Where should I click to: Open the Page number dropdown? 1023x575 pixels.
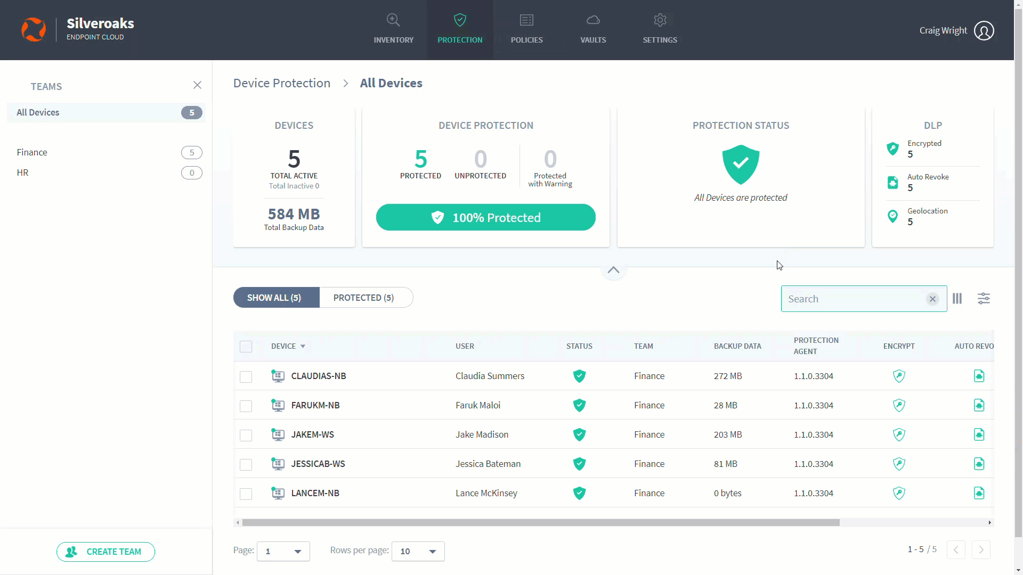point(283,551)
